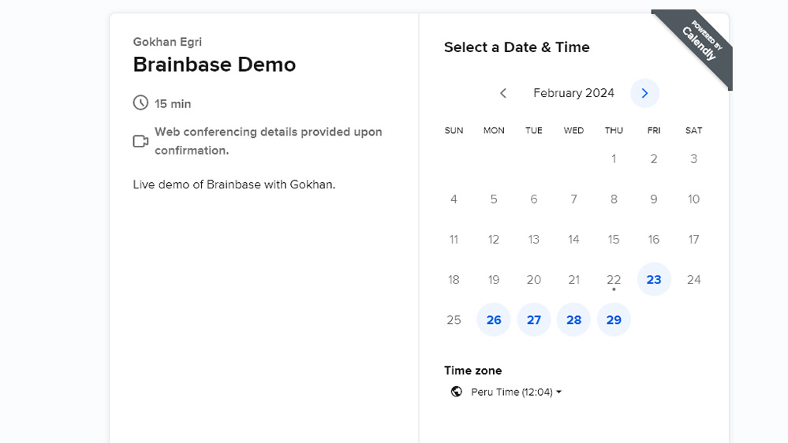Go to the next month

[x=644, y=93]
